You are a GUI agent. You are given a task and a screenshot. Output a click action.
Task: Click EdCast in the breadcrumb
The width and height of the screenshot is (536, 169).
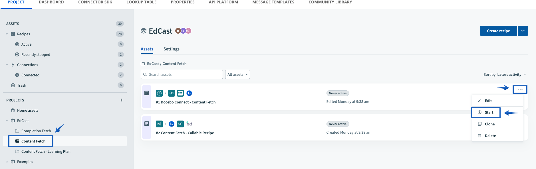point(153,64)
